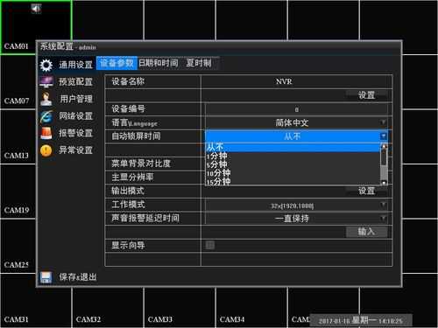Select the 预览配置 menu label

(x=75, y=82)
